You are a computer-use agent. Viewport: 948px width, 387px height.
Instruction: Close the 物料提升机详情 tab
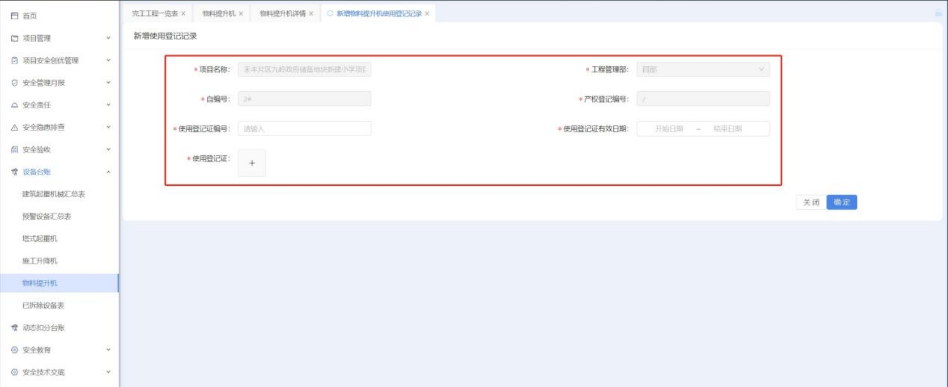tap(311, 14)
